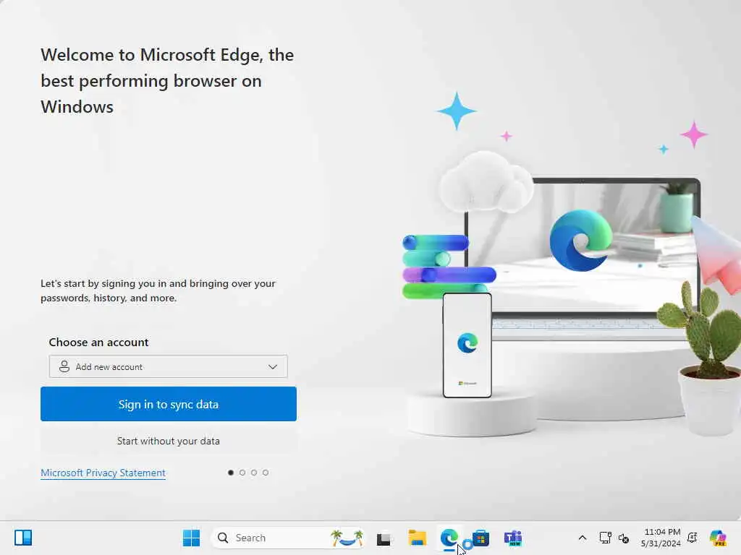Click the person icon in account field

click(x=64, y=366)
